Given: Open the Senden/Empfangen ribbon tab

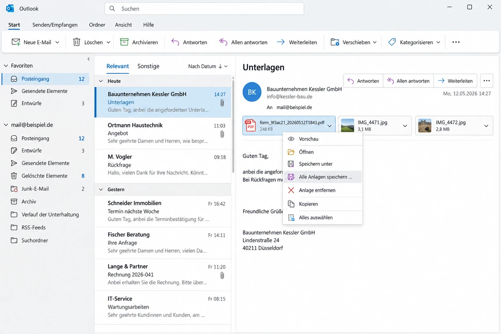Looking at the screenshot, I should (x=55, y=25).
